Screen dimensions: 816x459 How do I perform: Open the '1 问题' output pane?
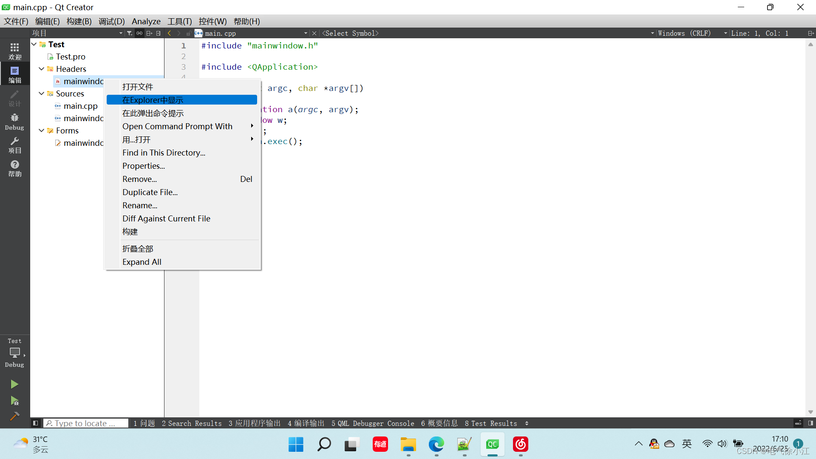(144, 423)
